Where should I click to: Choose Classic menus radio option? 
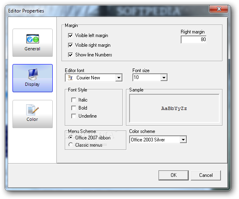(x=70, y=145)
